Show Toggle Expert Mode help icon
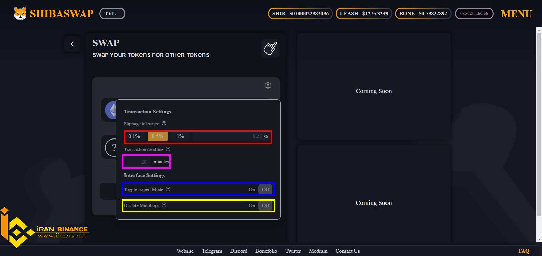Screen dimensions: 542x256 tap(168, 189)
